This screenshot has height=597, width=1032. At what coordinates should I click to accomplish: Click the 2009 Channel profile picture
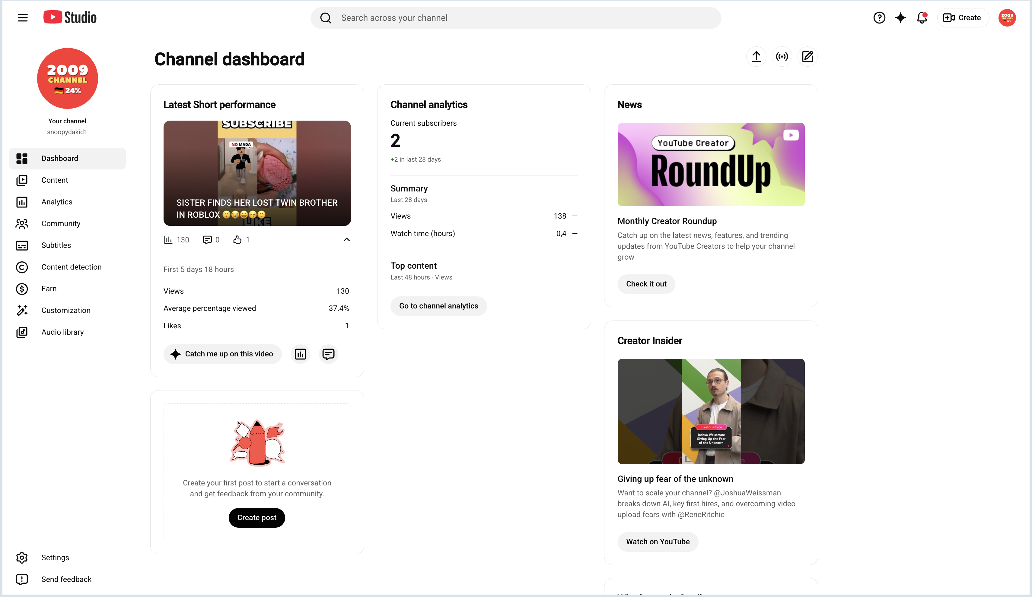coord(68,78)
